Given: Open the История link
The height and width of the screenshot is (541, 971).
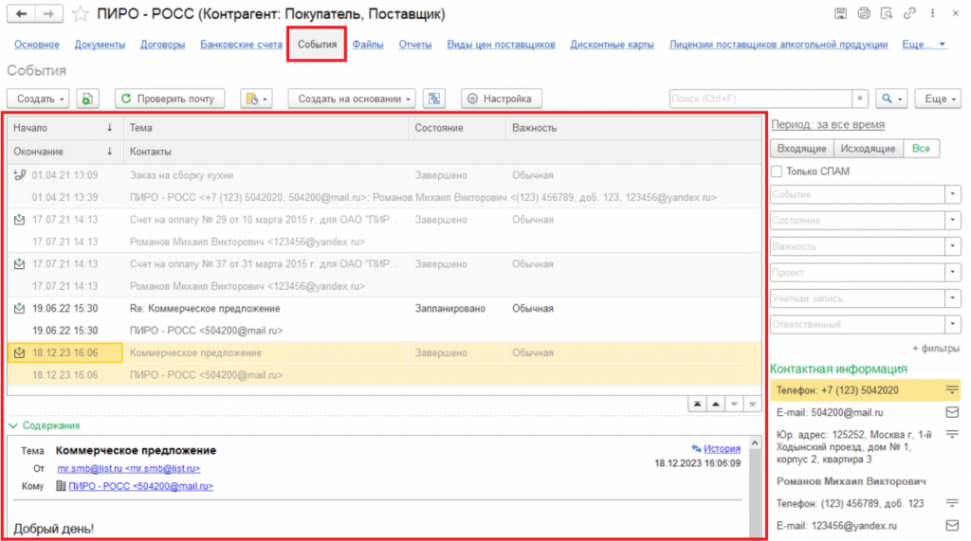Looking at the screenshot, I should [x=722, y=449].
